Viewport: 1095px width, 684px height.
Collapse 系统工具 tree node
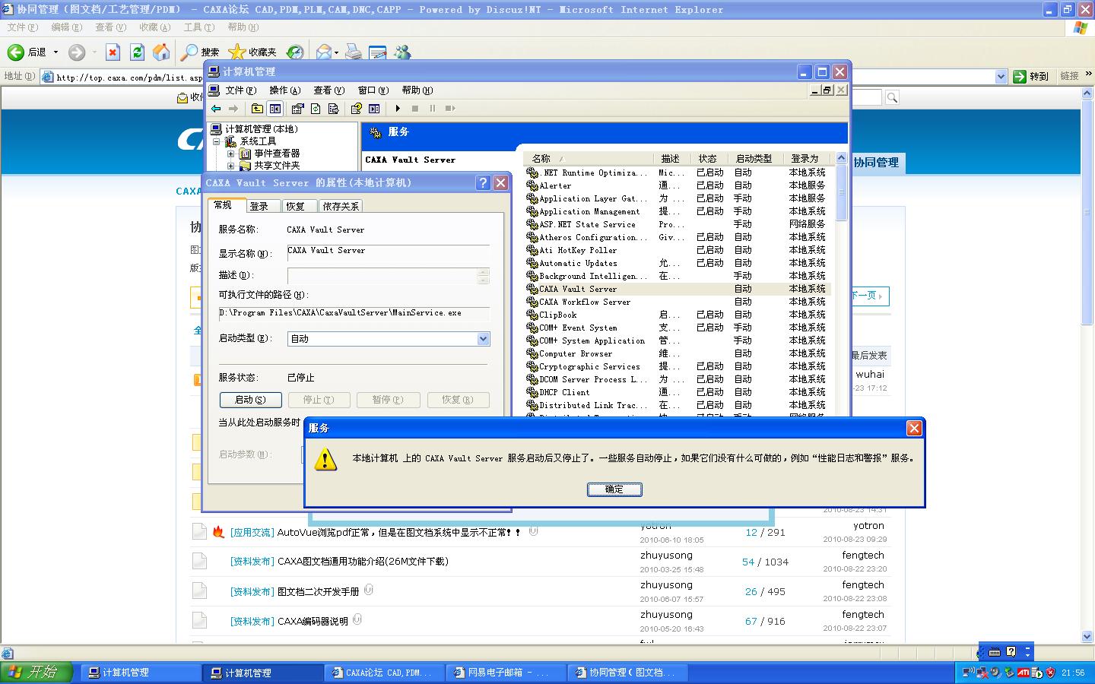pyautogui.click(x=216, y=141)
